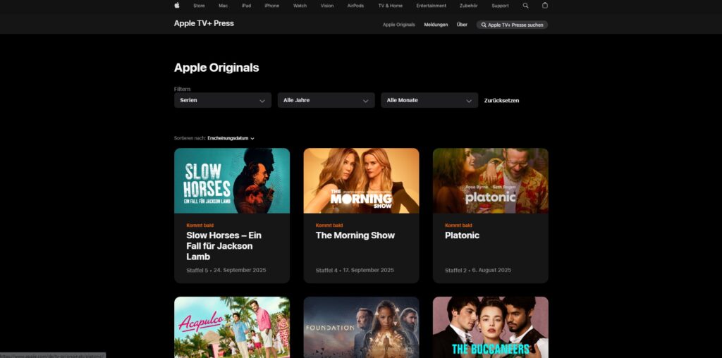The image size is (722, 358).
Task: Open the shopping bag icon
Action: 545,6
